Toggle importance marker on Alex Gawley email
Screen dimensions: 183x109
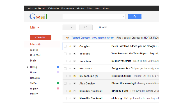pos(75,84)
